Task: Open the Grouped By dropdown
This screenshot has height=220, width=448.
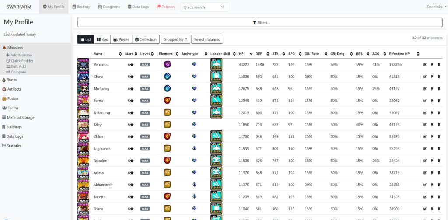Action: pyautogui.click(x=175, y=39)
